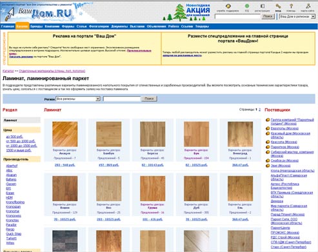Viewport: 318px width, 252px height.
Task: Select the Каталог tab in navigation
Action: pos(22,26)
